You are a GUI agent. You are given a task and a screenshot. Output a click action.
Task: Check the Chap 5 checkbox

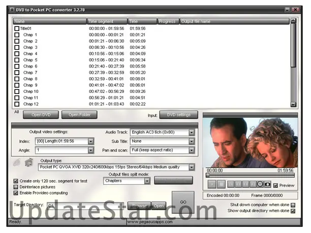pos(17,60)
